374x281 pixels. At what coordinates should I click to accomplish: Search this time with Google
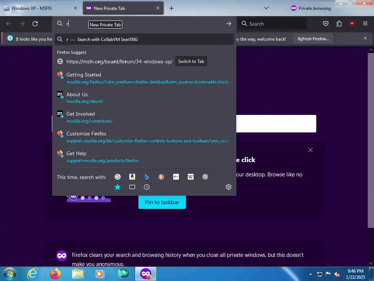click(x=118, y=177)
